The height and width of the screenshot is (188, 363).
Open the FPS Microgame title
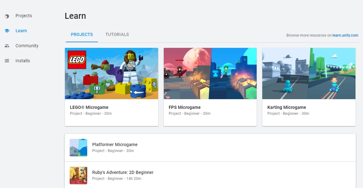pyautogui.click(x=184, y=107)
